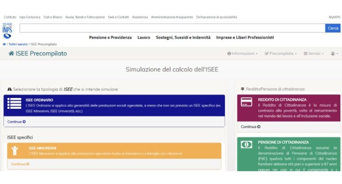Screen dimensions: 342x184
Task: Click the home icon in breadcrumb
Action: point(4,44)
